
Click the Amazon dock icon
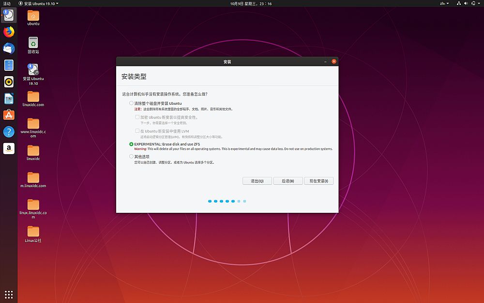coord(9,149)
